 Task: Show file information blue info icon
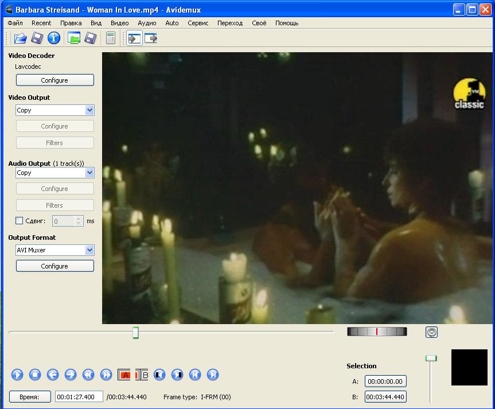(54, 38)
